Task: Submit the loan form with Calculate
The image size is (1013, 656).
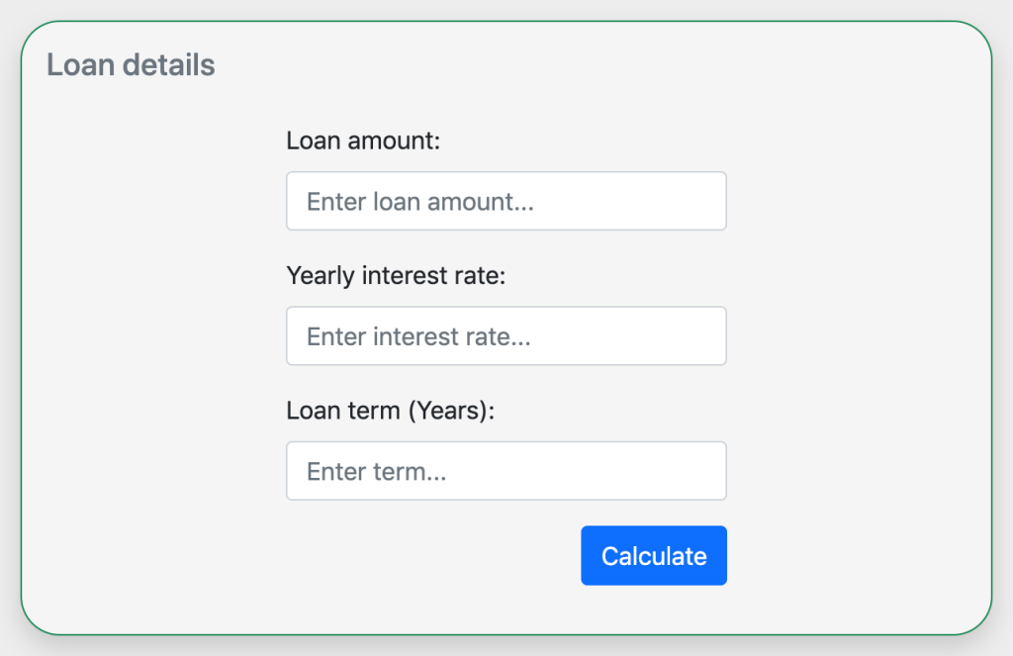Action: [x=653, y=555]
